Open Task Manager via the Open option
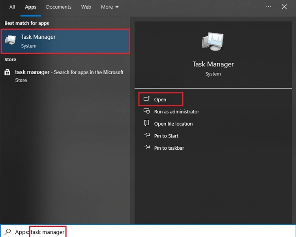The image size is (296, 237). (x=161, y=100)
